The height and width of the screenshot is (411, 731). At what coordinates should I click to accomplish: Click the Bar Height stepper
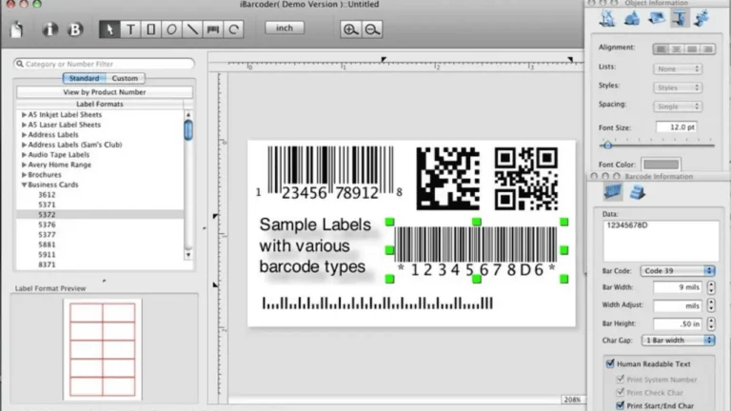711,323
